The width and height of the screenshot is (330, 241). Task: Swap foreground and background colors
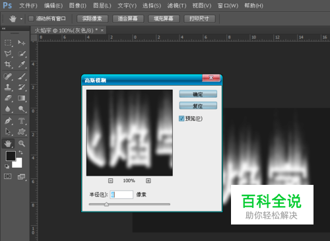click(x=20, y=152)
